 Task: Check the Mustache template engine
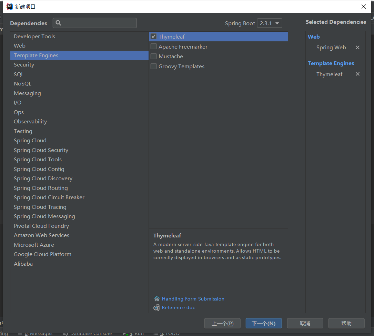coord(154,56)
